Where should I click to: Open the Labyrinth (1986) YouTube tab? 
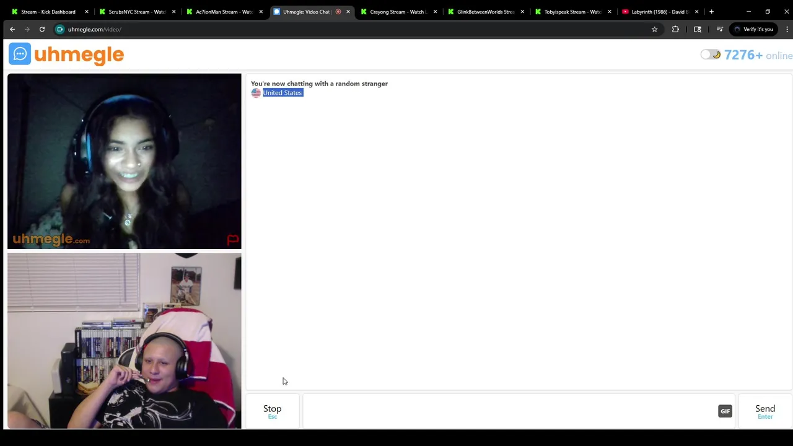(x=659, y=12)
